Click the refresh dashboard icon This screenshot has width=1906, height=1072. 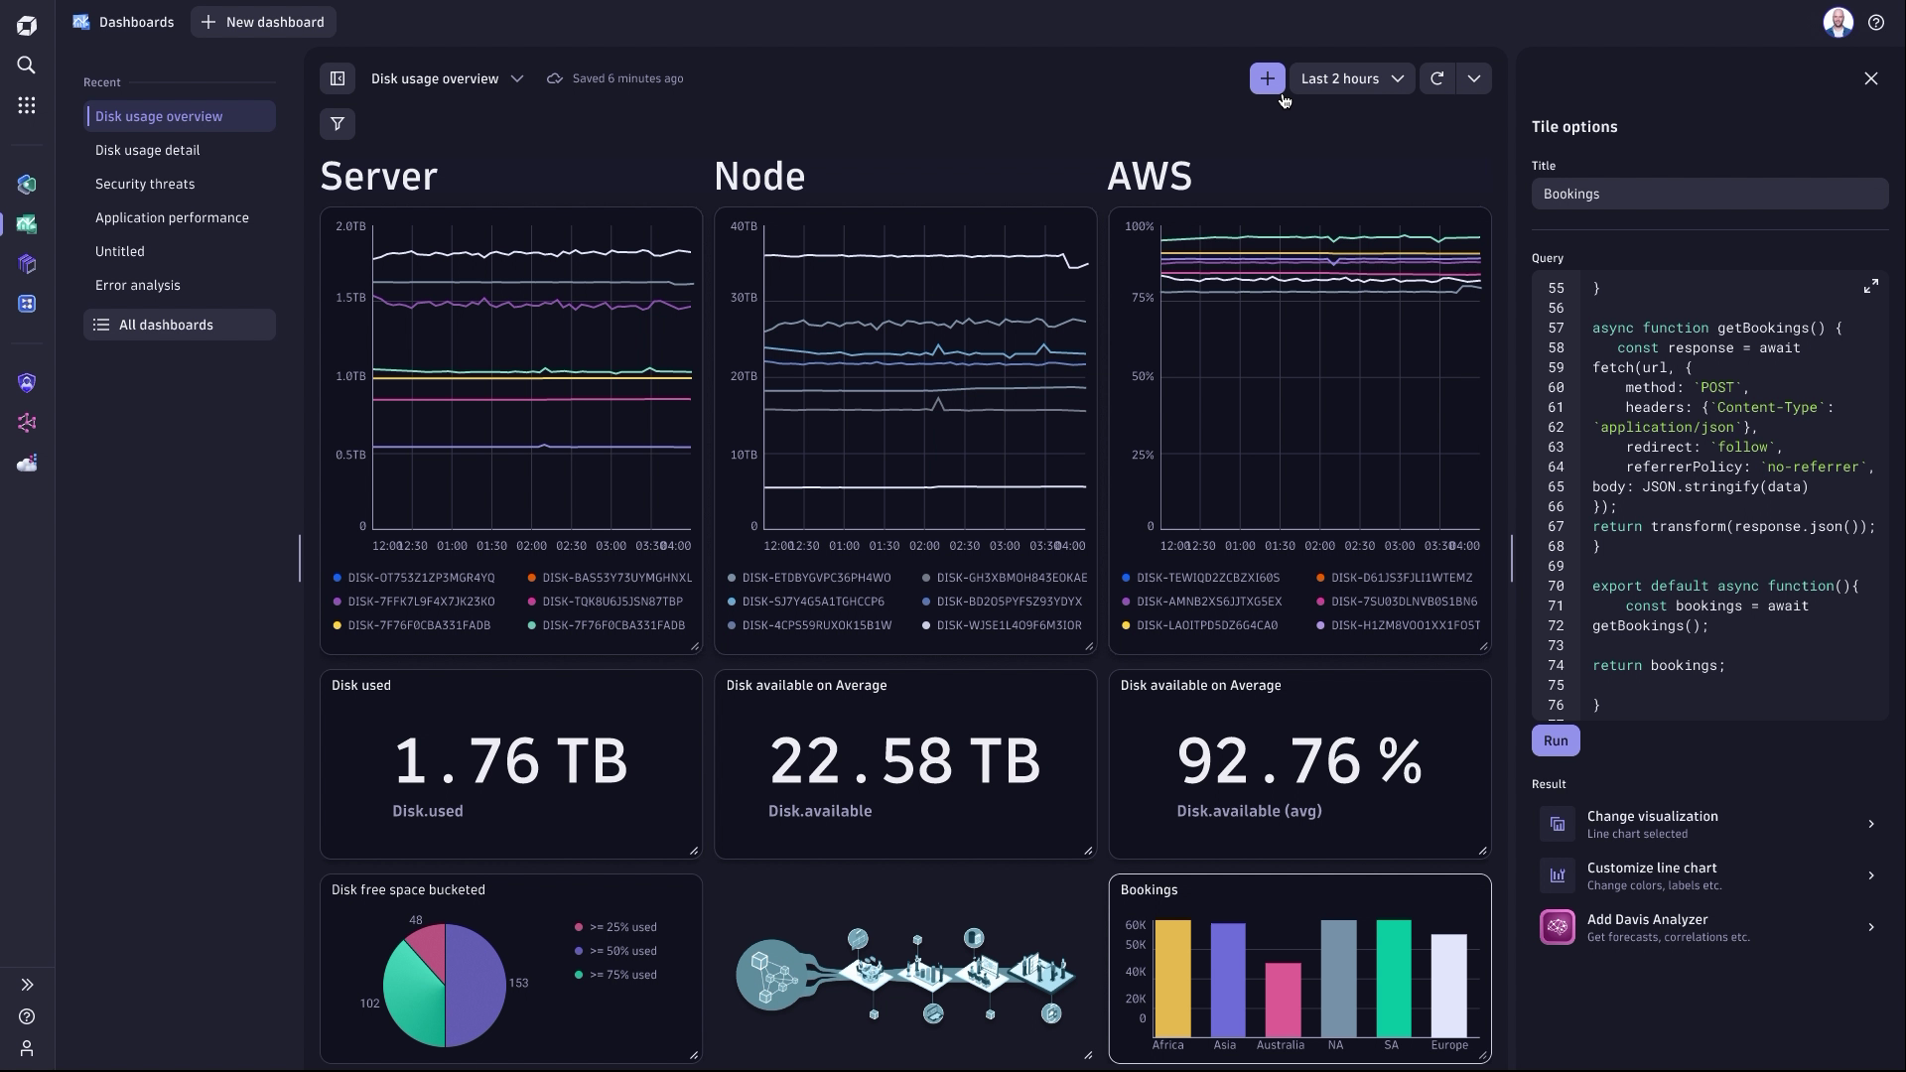[x=1436, y=78]
